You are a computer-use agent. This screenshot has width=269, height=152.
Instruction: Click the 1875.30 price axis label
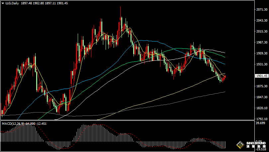point(262,86)
